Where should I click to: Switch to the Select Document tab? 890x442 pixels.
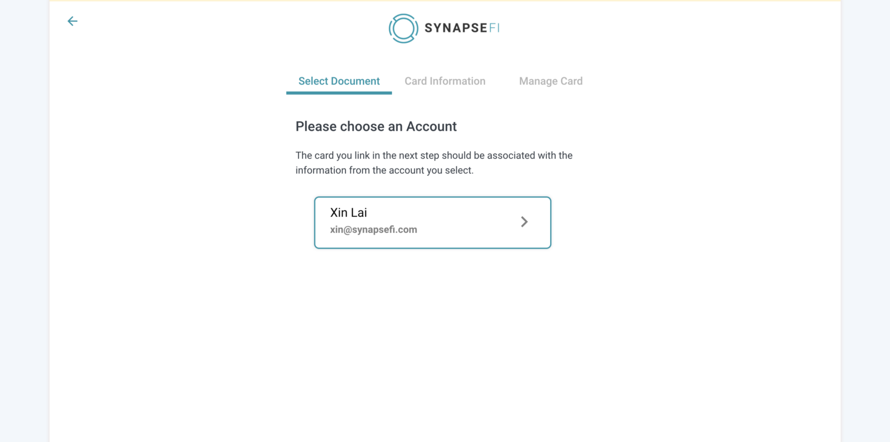click(339, 81)
